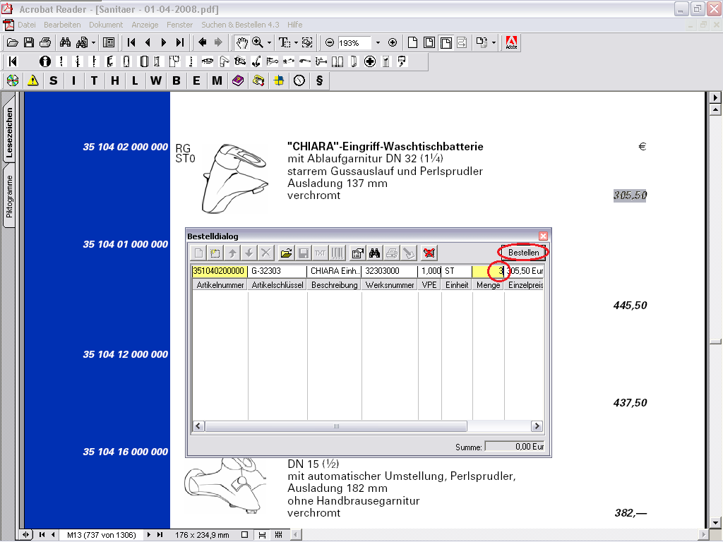Switch to the Piktogramme side tab
This screenshot has width=723, height=542.
(9, 196)
